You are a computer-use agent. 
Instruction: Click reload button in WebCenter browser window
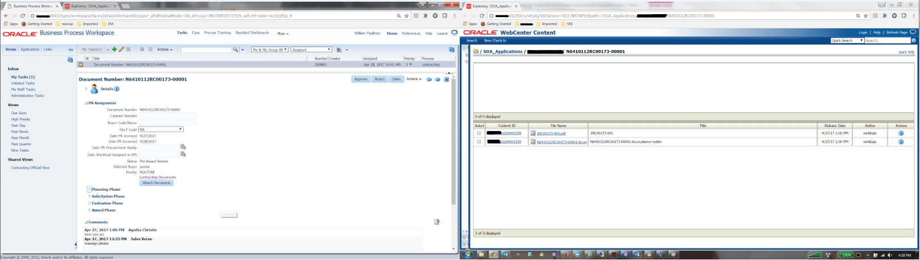pos(482,16)
